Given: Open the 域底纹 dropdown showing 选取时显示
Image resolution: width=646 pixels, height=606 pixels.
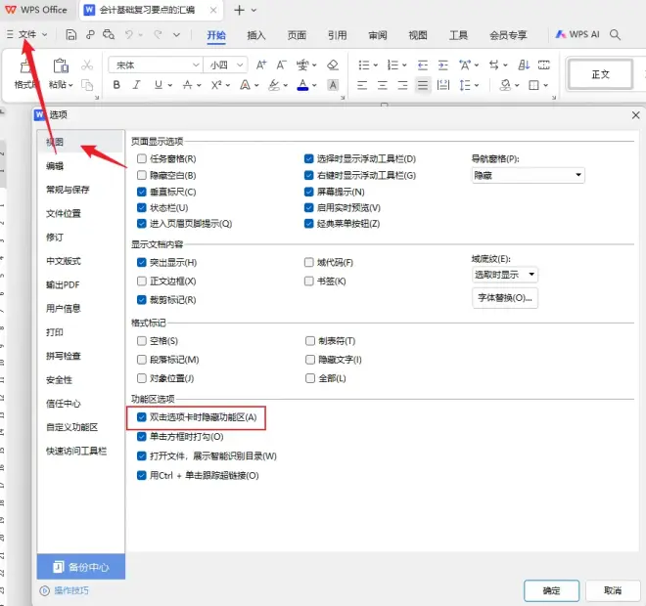Looking at the screenshot, I should [x=505, y=275].
